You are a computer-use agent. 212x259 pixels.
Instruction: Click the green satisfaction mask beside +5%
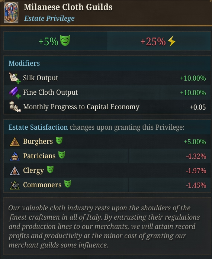(x=65, y=41)
